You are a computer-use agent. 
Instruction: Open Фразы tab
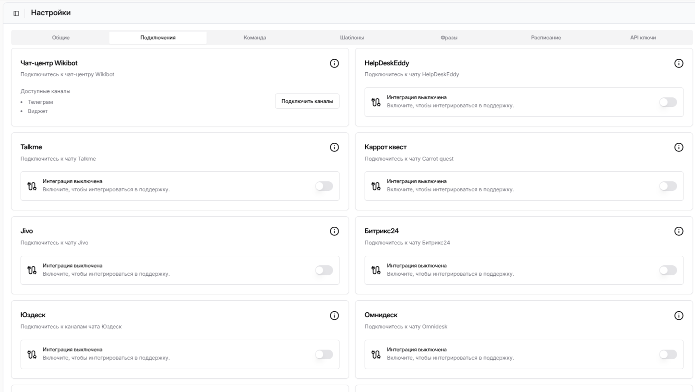tap(449, 38)
